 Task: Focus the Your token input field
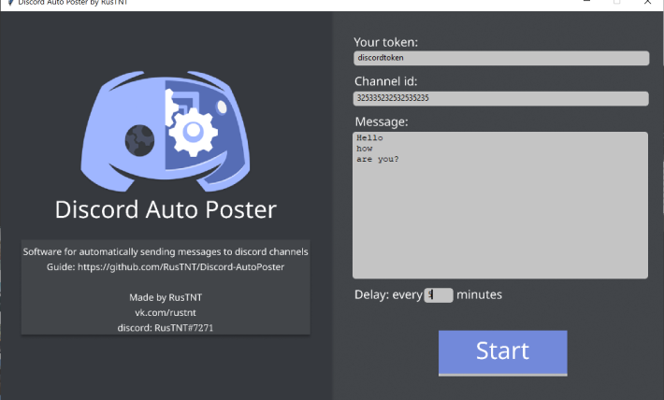(x=501, y=58)
